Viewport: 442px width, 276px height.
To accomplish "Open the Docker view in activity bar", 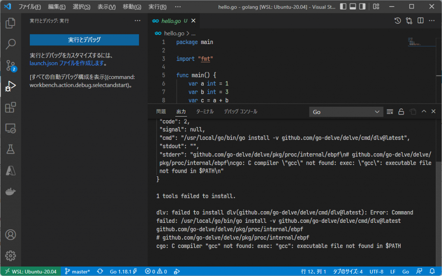I will point(10,192).
